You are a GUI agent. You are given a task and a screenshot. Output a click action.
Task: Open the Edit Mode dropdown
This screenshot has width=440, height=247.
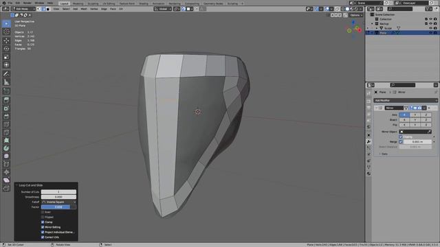click(23, 9)
